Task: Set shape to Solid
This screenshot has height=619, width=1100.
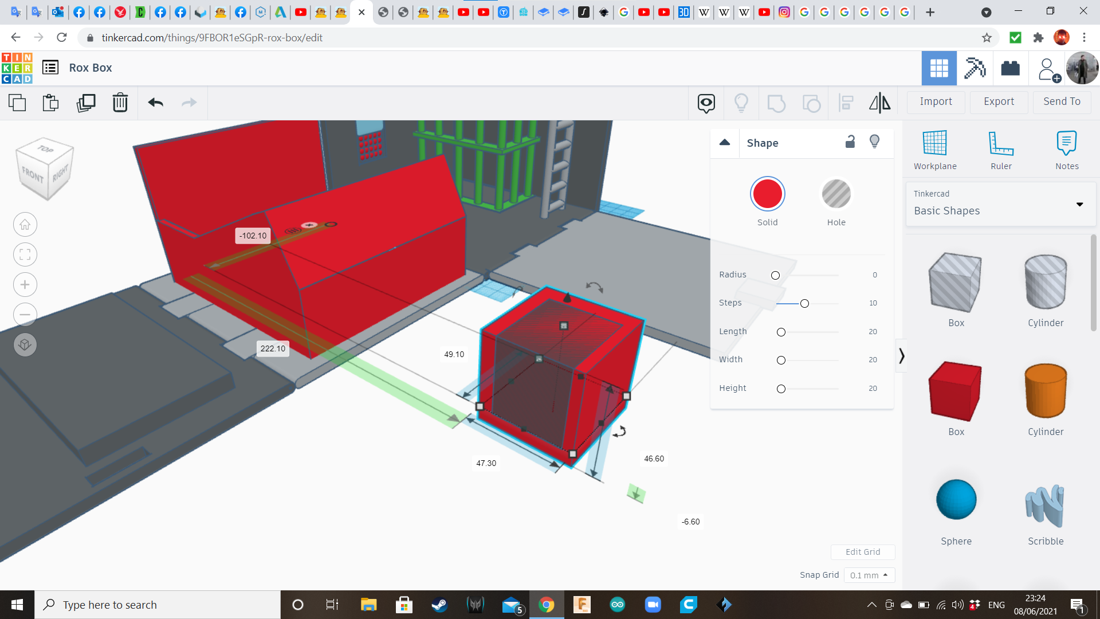Action: (767, 194)
